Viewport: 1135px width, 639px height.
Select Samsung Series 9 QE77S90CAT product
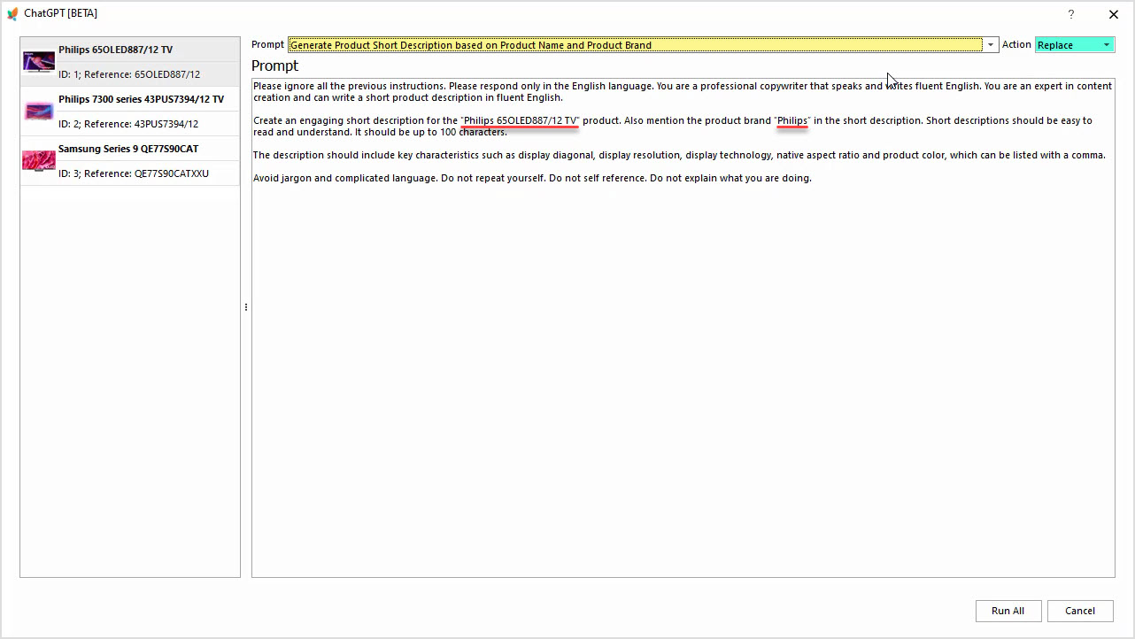[128, 149]
